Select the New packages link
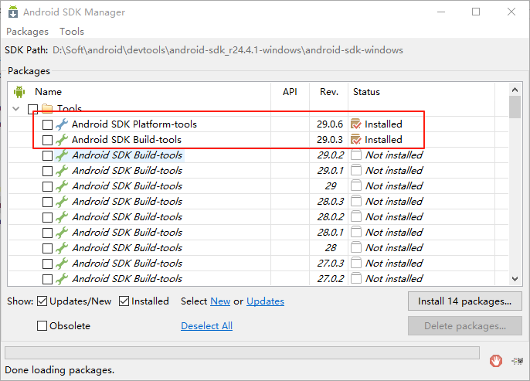 220,301
